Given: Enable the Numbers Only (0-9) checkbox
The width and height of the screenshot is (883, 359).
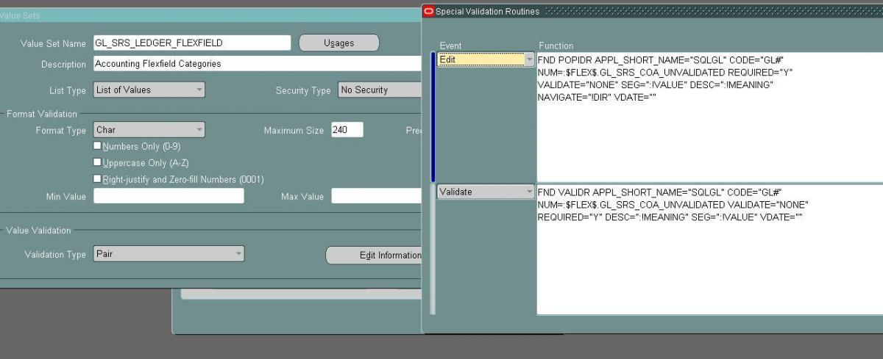Looking at the screenshot, I should tap(97, 146).
